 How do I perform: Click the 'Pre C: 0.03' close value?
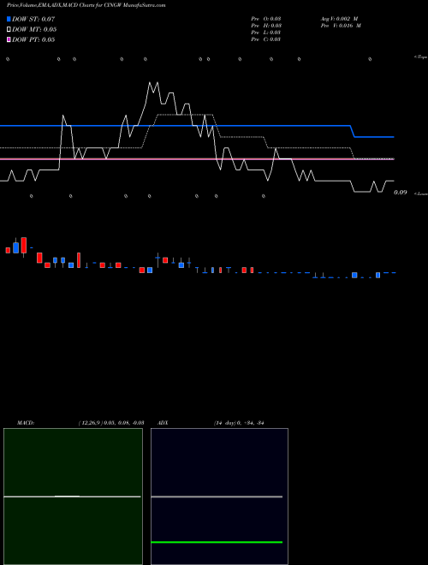pos(266,39)
